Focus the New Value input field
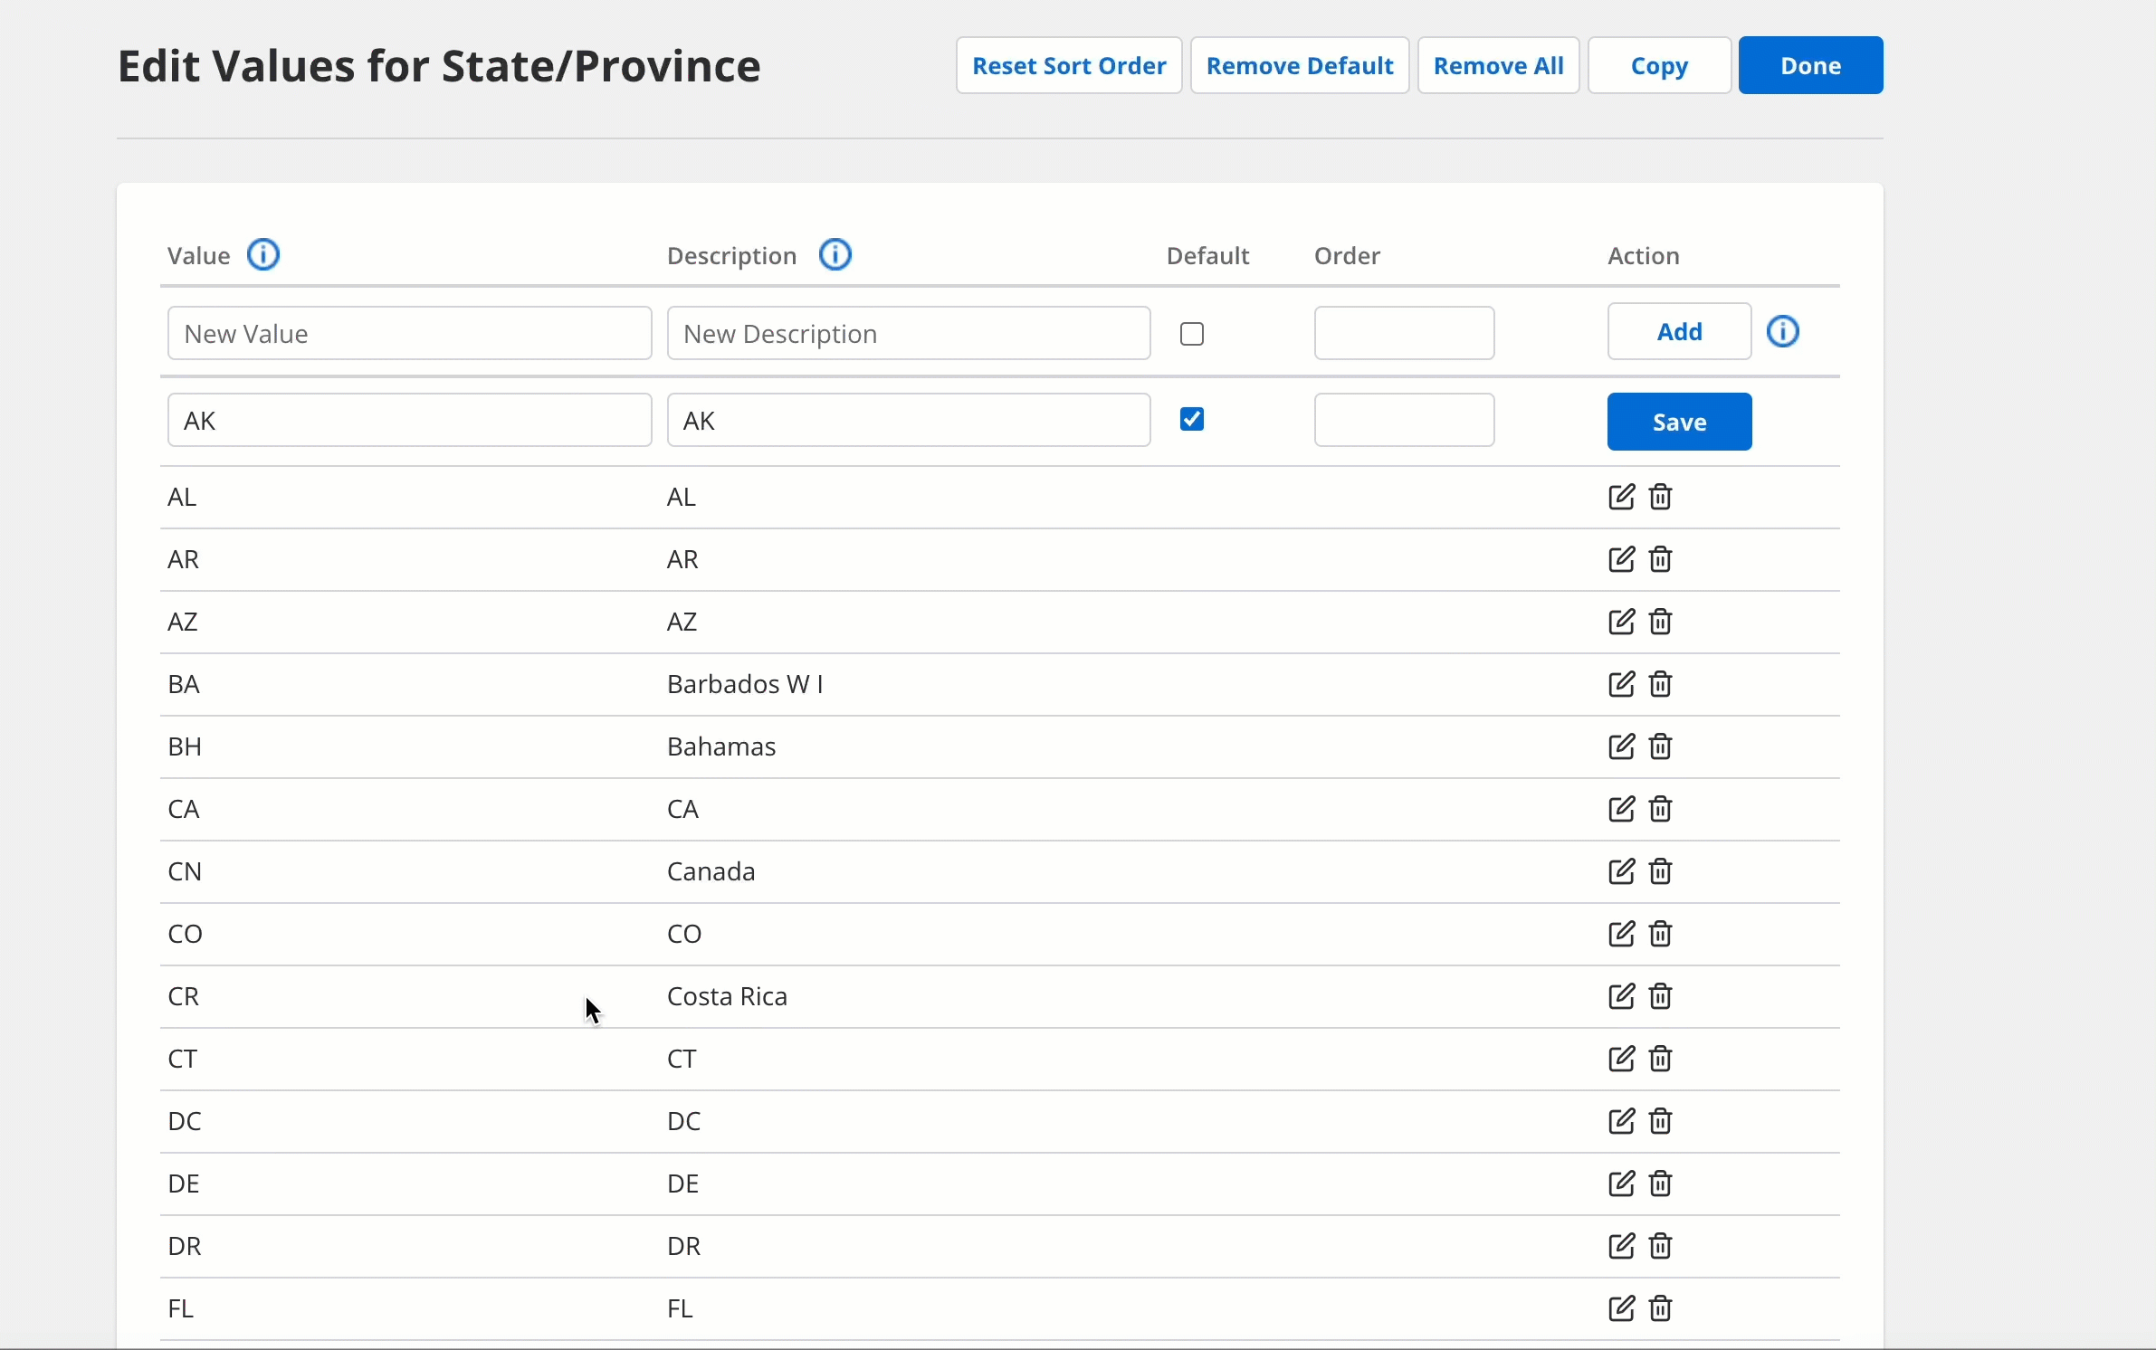Image resolution: width=2156 pixels, height=1350 pixels. point(409,333)
